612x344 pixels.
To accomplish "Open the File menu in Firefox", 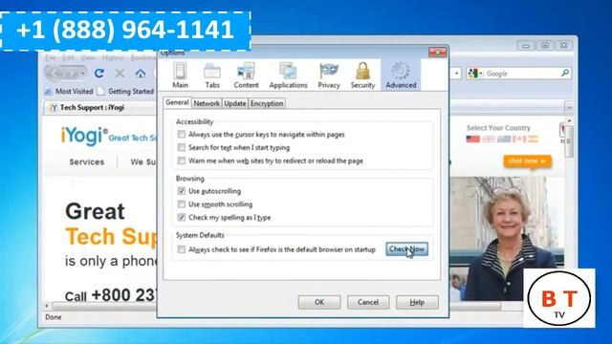I will [x=51, y=57].
